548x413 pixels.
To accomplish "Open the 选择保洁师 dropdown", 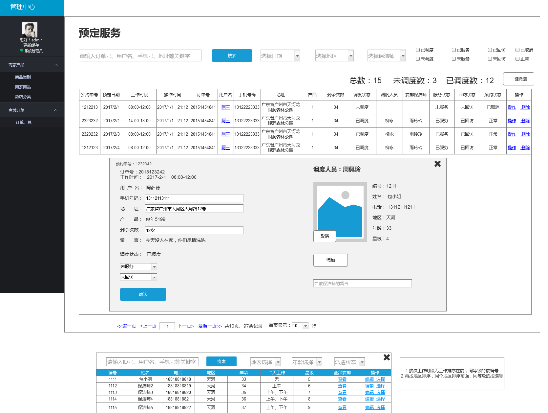I will click(x=386, y=56).
